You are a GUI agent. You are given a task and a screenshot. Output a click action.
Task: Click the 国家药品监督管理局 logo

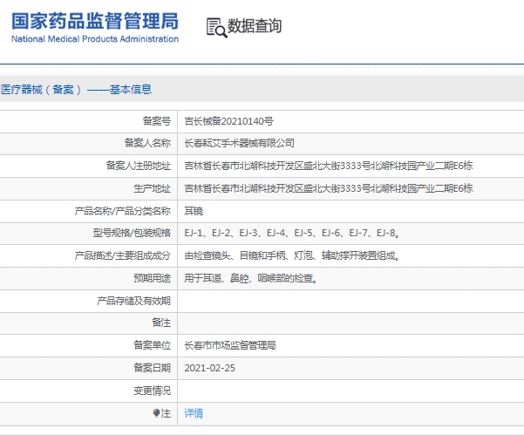(x=95, y=27)
